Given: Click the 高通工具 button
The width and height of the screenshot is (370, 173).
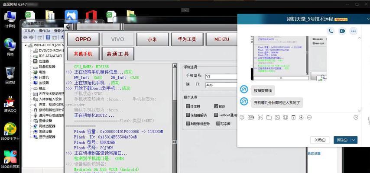Looking at the screenshot, I should pos(118,54).
